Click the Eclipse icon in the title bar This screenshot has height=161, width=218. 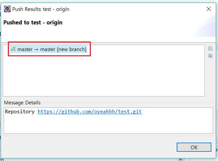(7, 9)
